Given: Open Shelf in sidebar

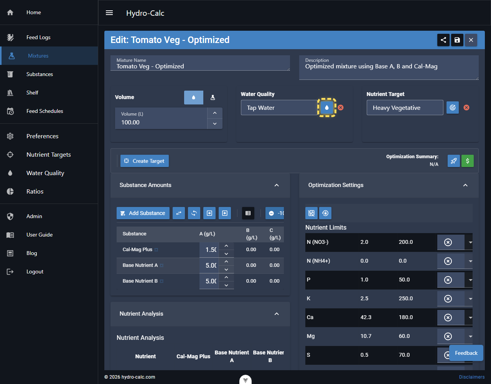Looking at the screenshot, I should coord(49,93).
